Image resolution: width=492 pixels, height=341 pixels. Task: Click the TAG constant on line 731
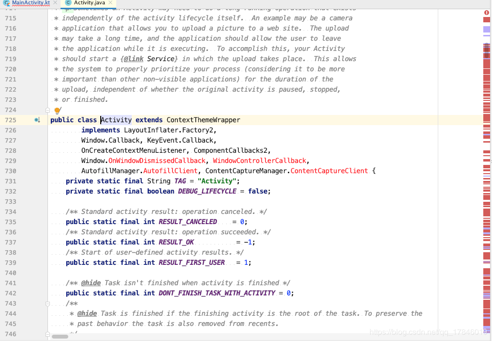pos(180,181)
